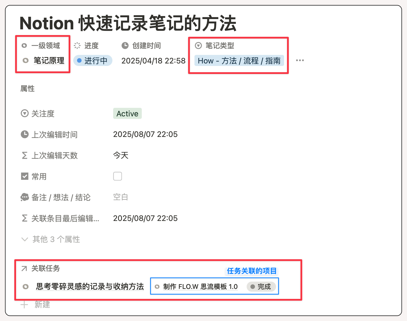Toggle the 常用 checkbox
This screenshot has height=321, width=407.
[117, 176]
